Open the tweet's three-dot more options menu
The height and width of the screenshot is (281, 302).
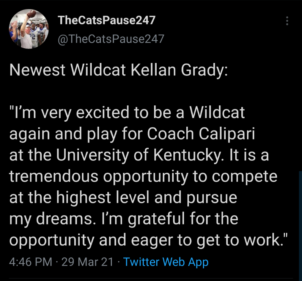(x=287, y=21)
